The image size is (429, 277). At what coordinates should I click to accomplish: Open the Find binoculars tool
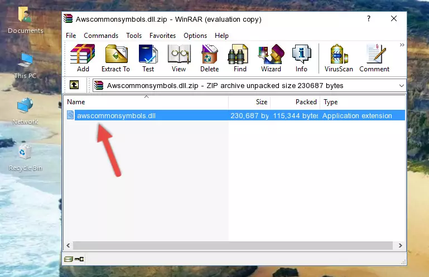(x=240, y=58)
